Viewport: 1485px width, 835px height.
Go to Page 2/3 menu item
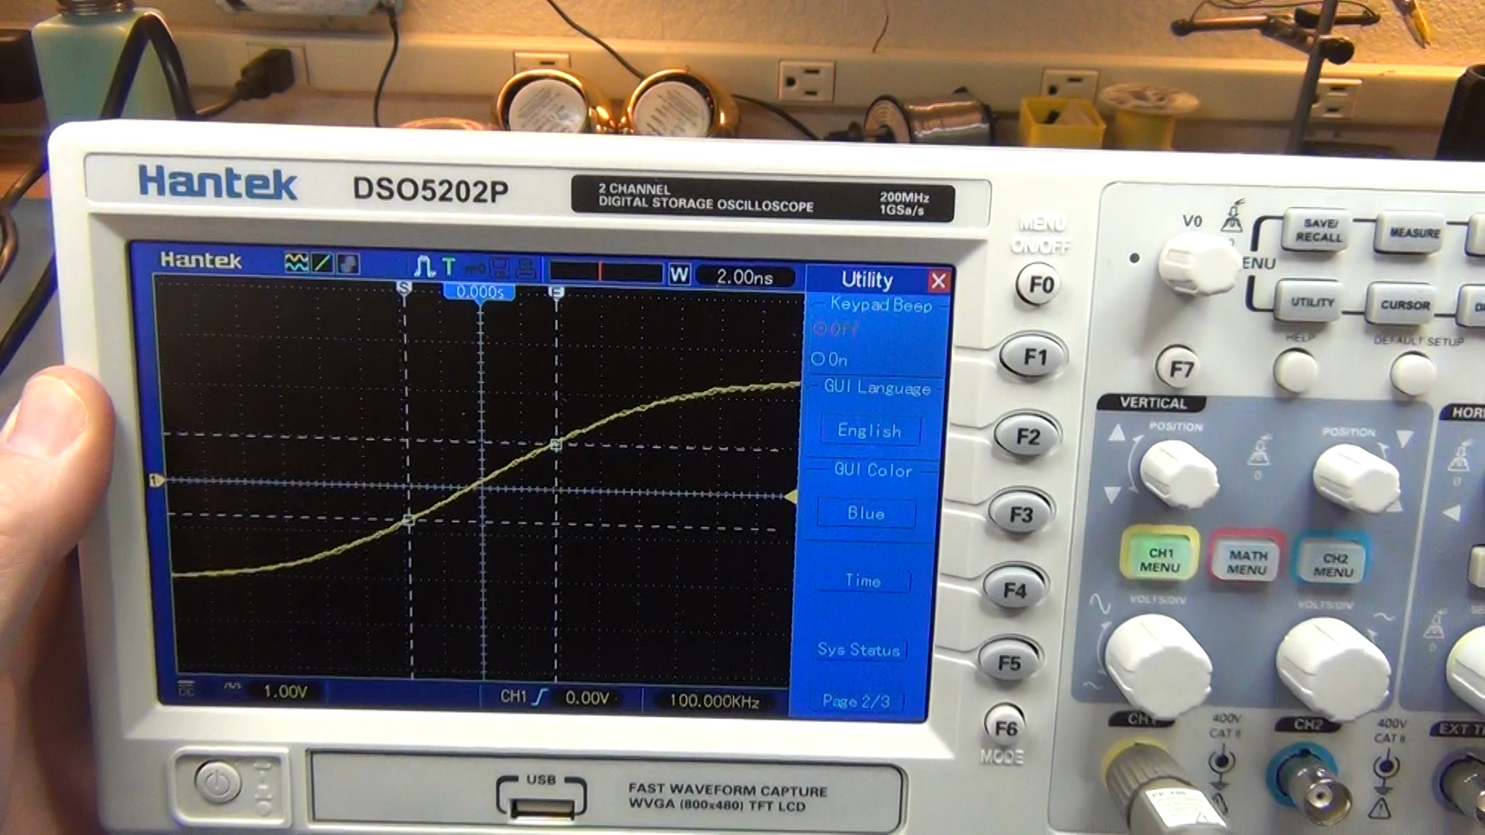855,701
